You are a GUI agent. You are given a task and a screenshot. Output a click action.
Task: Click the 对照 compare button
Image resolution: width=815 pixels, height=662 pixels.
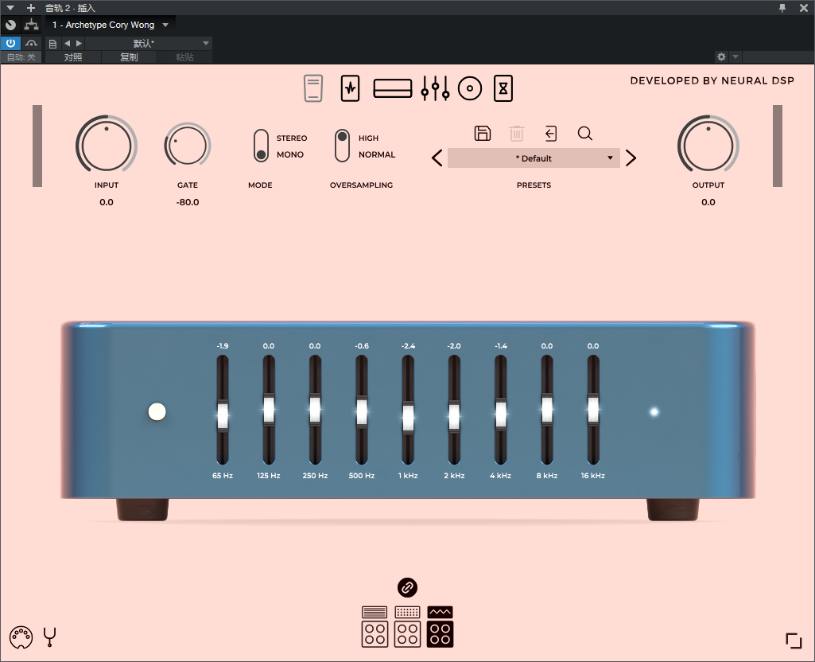(x=73, y=57)
